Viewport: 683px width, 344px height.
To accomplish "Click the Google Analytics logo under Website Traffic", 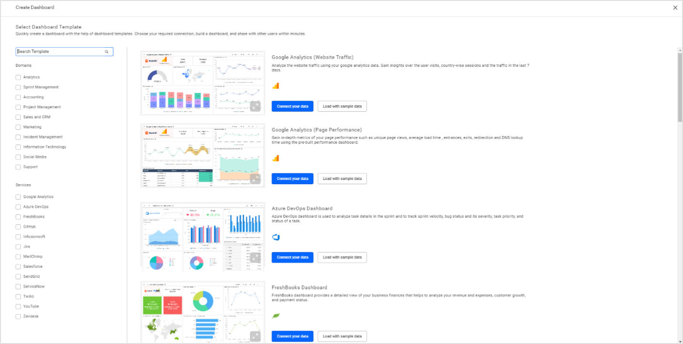I will coord(275,86).
